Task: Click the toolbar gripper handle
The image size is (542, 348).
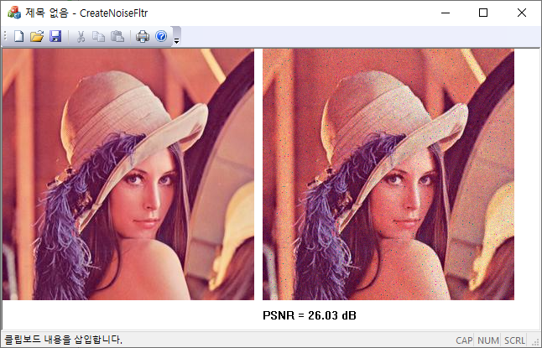Action: (5, 36)
